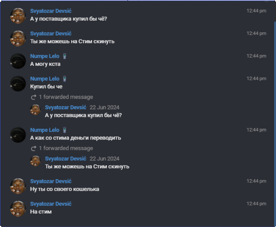Click status emoji next to Numpe Lelo above "А могу кста"
Screen dimensions: 276x227
click(64, 56)
